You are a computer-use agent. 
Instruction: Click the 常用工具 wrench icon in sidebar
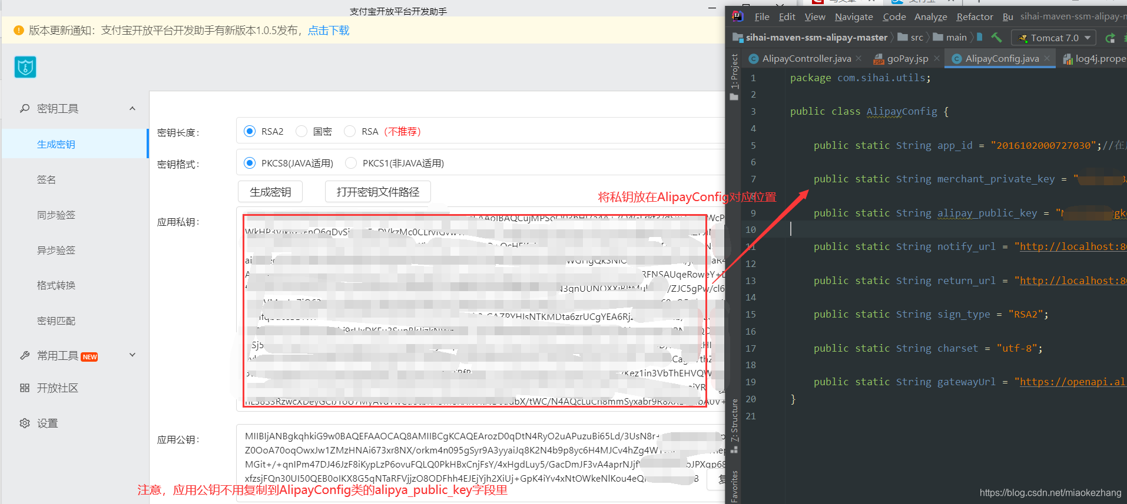25,355
